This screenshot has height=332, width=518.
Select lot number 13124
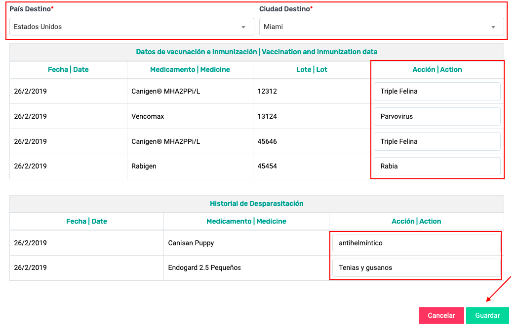[x=267, y=116]
